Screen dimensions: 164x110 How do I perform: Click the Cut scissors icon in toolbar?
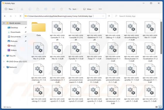[x=22, y=9]
